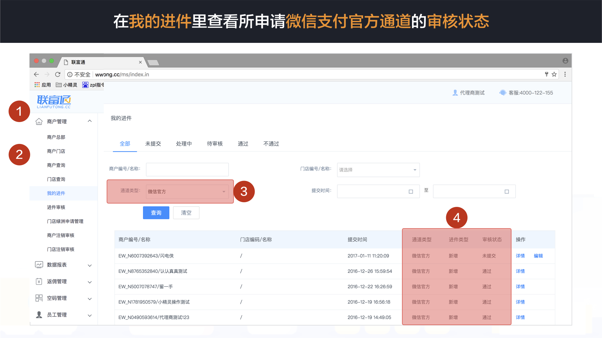The height and width of the screenshot is (338, 602).
Task: Click EW_N6007392643/闪电侠 cell
Action: [x=146, y=256]
